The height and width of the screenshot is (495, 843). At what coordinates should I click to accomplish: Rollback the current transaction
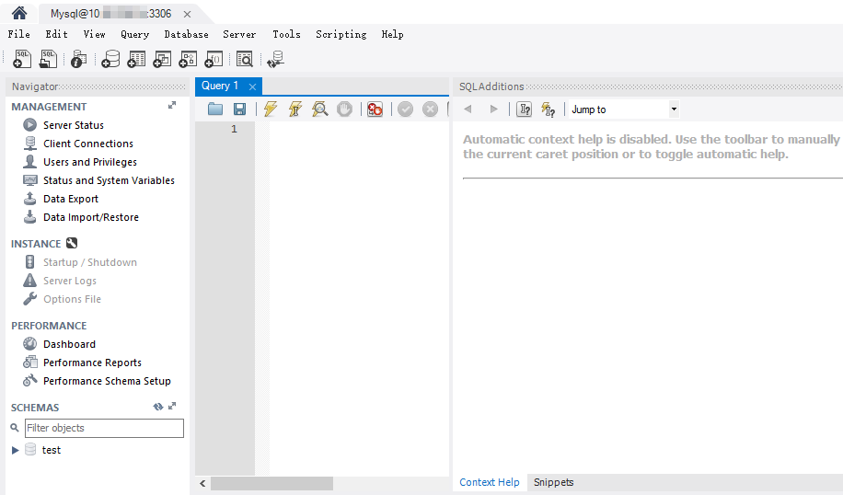click(430, 109)
